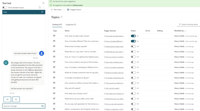200x111 pixels.
Task: Click the bot avatar icon in chat
Action: coord(6,63)
